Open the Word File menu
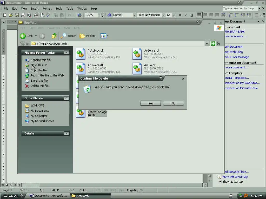This screenshot has height=199, width=266. (x=6, y=9)
